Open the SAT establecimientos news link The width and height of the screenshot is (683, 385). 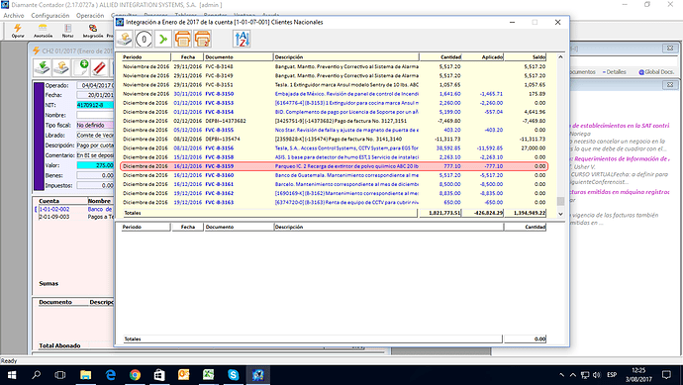click(621, 126)
